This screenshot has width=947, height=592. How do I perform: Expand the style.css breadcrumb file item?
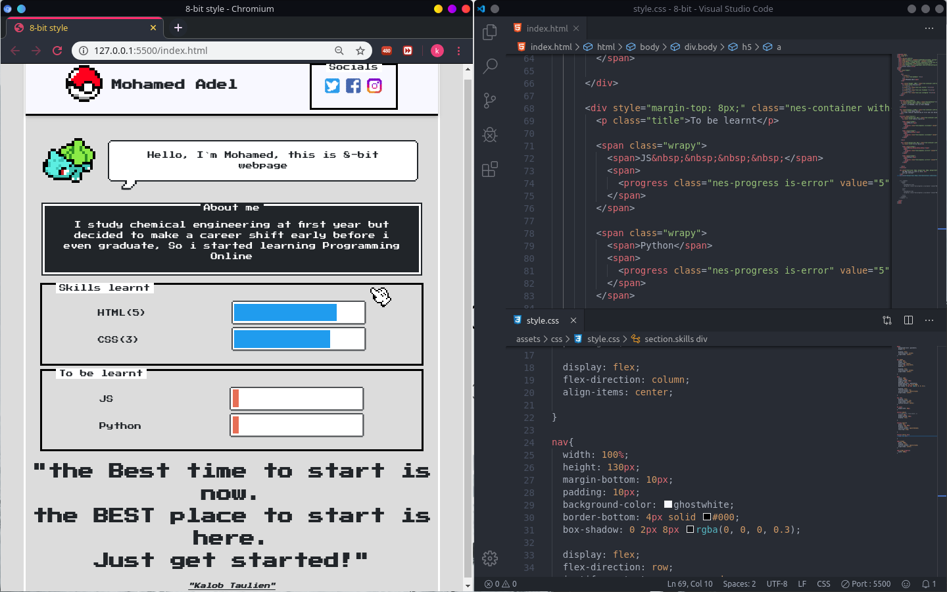click(597, 339)
